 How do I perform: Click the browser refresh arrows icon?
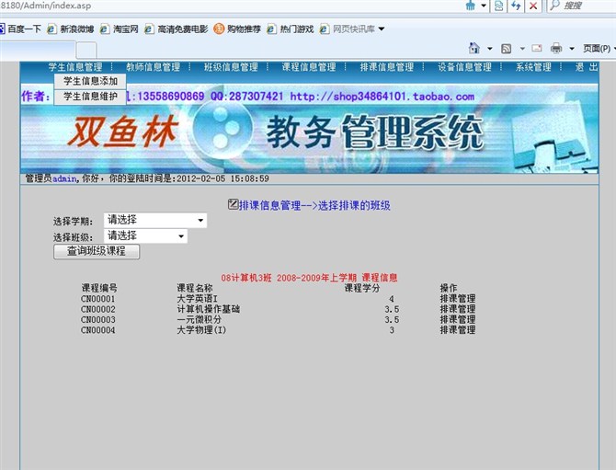pos(516,6)
